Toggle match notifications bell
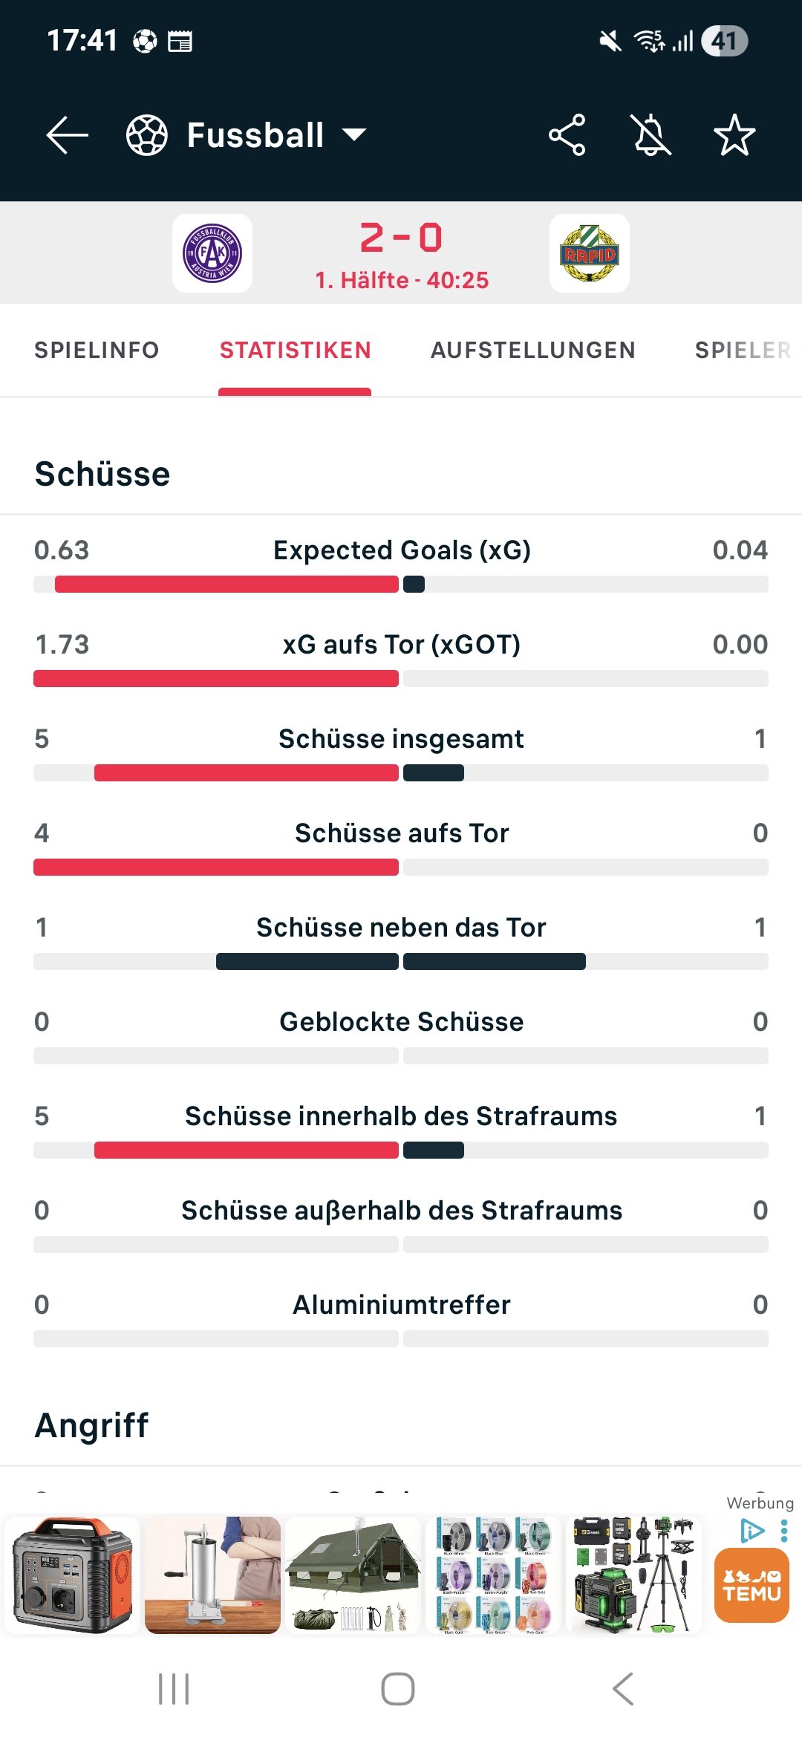This screenshot has height=1738, width=802. click(x=651, y=135)
